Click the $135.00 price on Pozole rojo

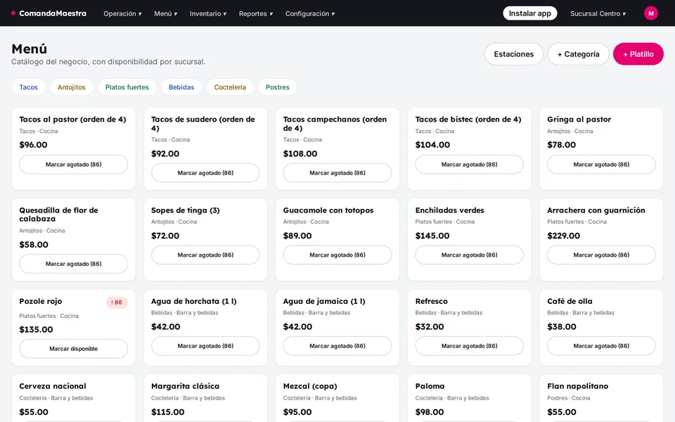coord(36,329)
